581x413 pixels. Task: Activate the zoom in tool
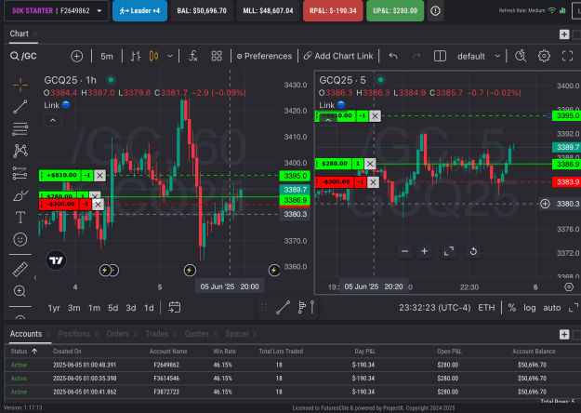point(20,291)
